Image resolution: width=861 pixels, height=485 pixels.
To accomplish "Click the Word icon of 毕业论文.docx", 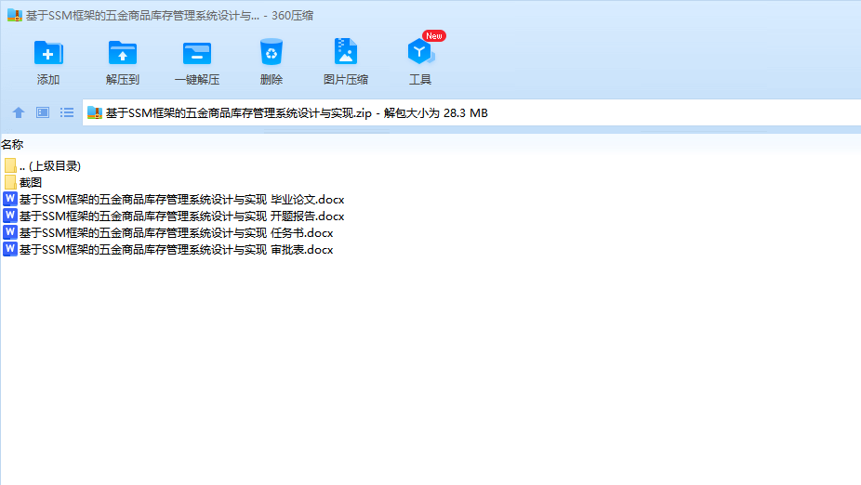I will (10, 199).
